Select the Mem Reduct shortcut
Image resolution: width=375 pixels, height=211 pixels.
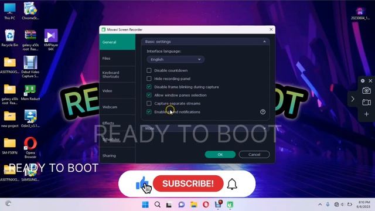pyautogui.click(x=30, y=93)
